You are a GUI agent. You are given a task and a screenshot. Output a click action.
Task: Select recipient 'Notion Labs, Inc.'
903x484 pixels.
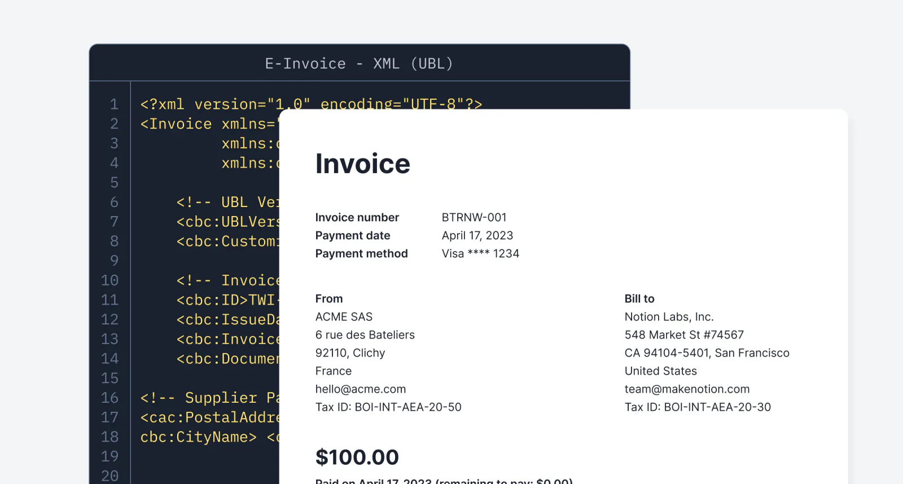click(669, 317)
